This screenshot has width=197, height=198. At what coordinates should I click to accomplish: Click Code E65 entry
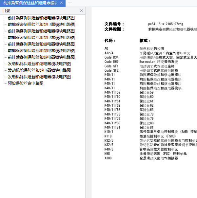point(111,62)
